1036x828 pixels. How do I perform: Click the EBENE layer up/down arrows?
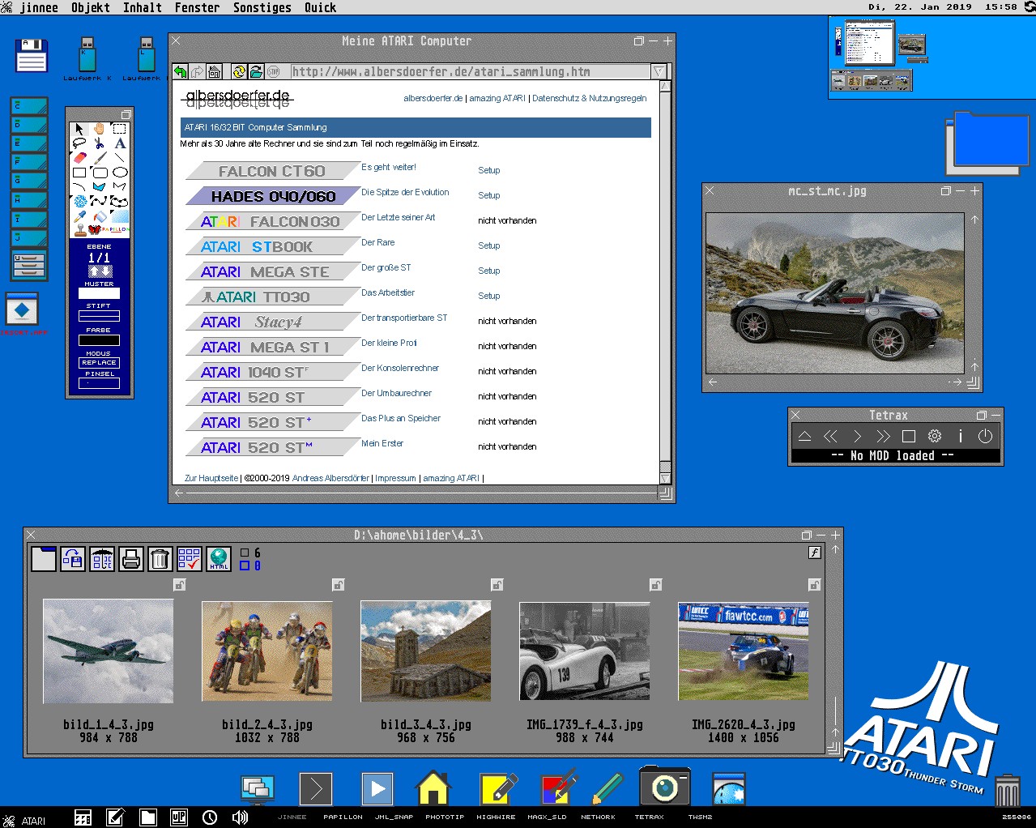point(100,271)
